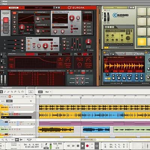Select the Magnifying Glass tool in sequencer toolbar

(19, 92)
